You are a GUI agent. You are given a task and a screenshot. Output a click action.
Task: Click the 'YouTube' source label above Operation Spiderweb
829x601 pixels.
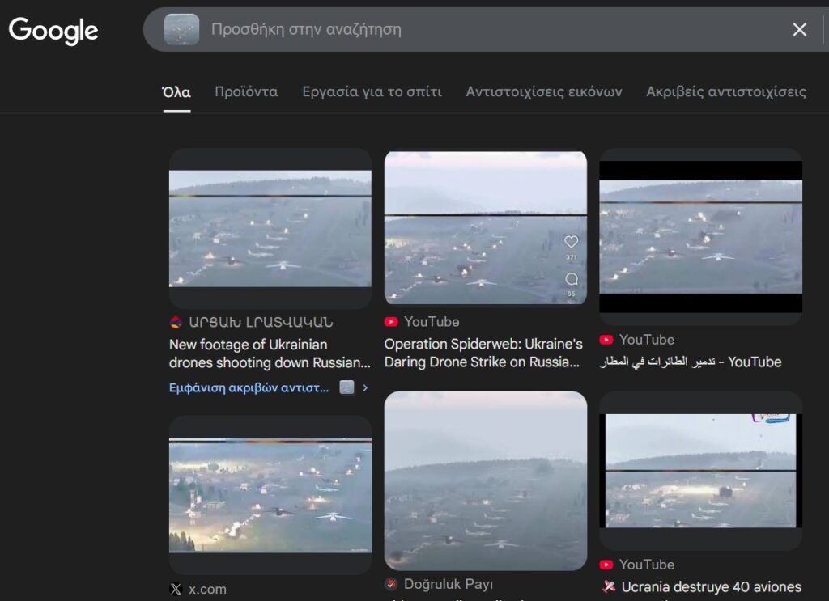point(432,322)
